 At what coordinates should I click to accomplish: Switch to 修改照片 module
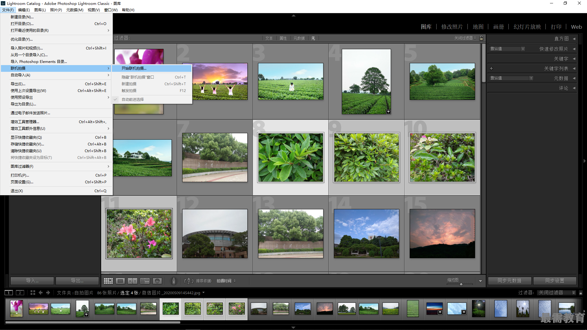click(x=452, y=27)
